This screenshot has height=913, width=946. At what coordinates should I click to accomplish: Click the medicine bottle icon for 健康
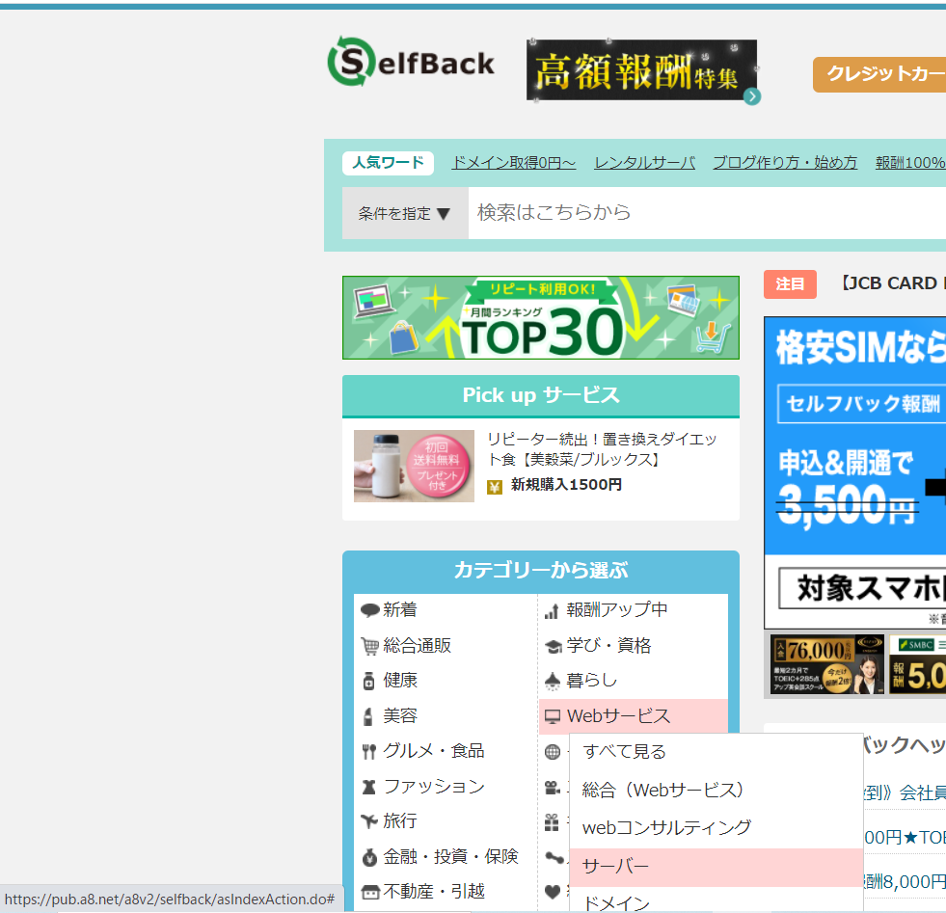click(x=368, y=682)
